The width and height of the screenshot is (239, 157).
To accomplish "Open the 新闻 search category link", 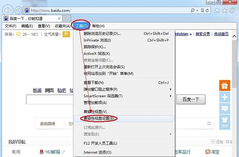I will click(37, 90).
